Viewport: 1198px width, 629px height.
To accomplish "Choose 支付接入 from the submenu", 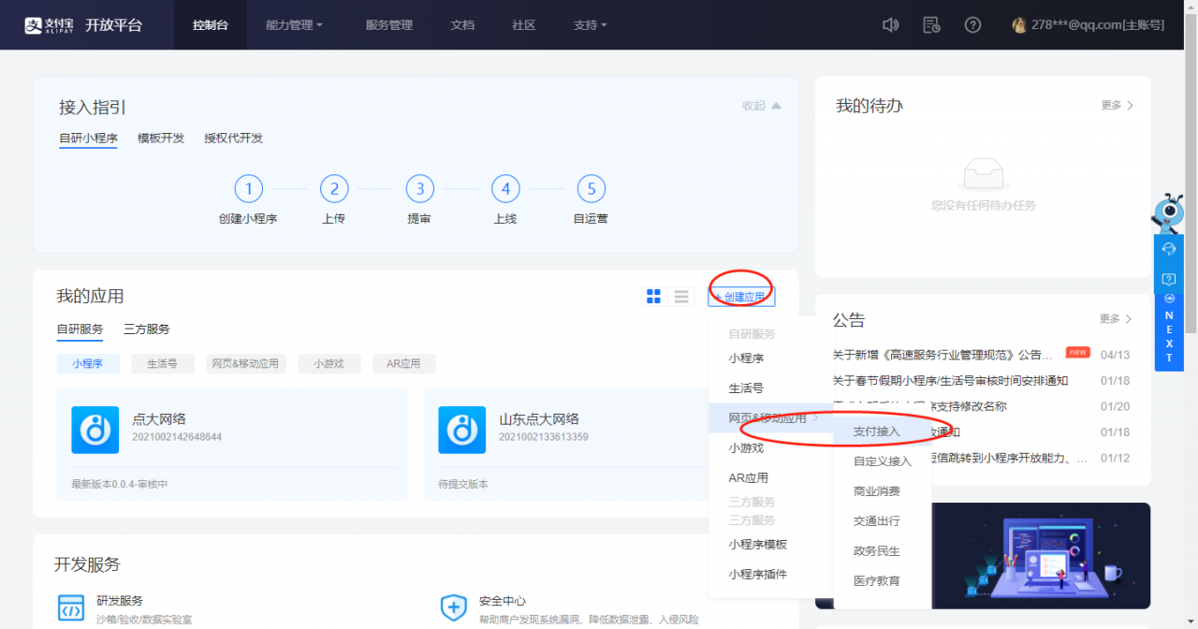I will click(877, 432).
